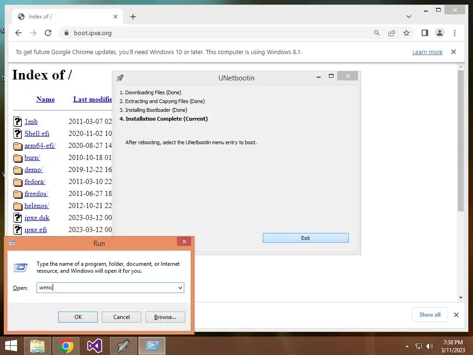This screenshot has height=355, width=473.
Task: Open the ipxe.dsk file link
Action: (x=37, y=218)
